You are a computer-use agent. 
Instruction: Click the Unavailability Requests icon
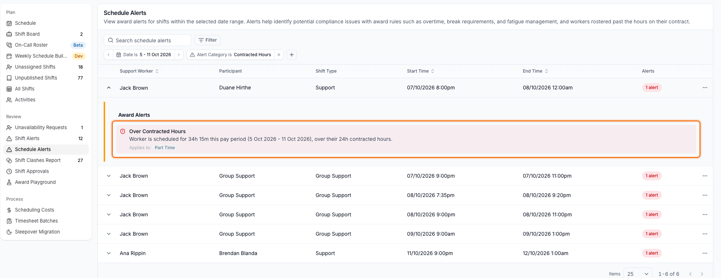click(x=9, y=127)
